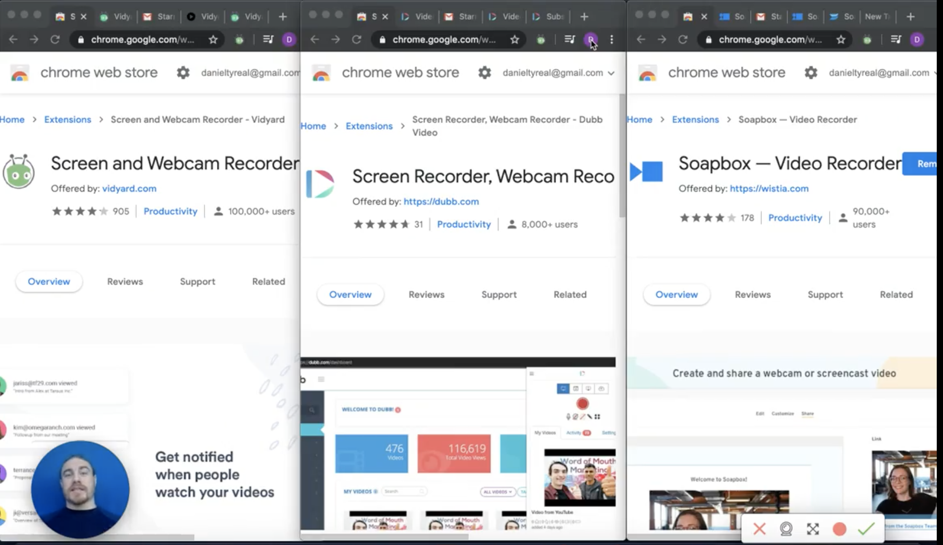943x545 pixels.
Task: Open the Reviews tab on the Dubb page
Action: [x=427, y=294]
